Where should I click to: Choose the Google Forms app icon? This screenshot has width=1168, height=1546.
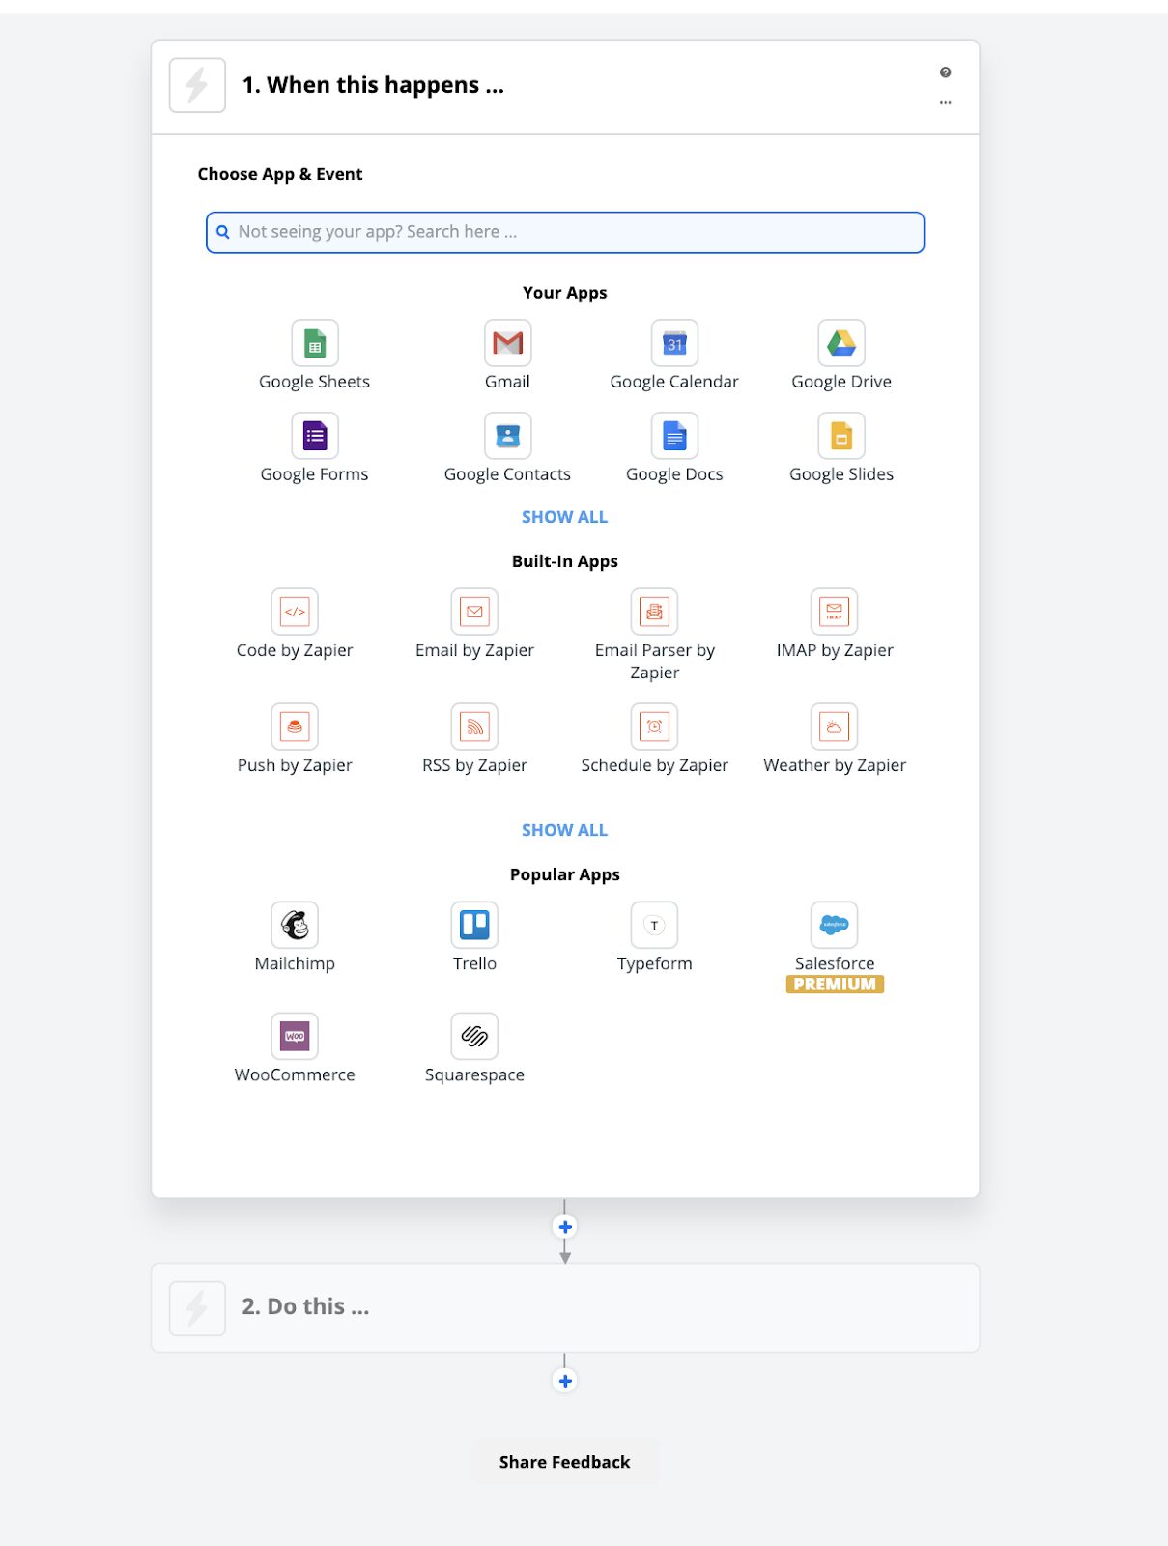click(x=315, y=436)
